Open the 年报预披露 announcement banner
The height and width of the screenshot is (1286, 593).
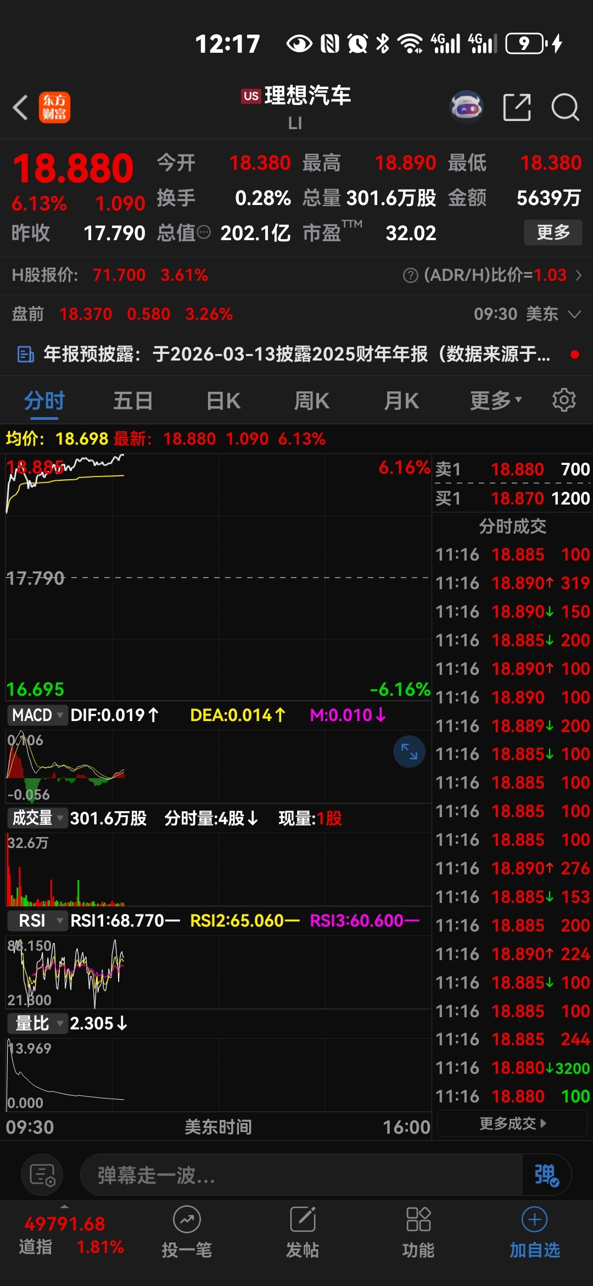point(296,354)
